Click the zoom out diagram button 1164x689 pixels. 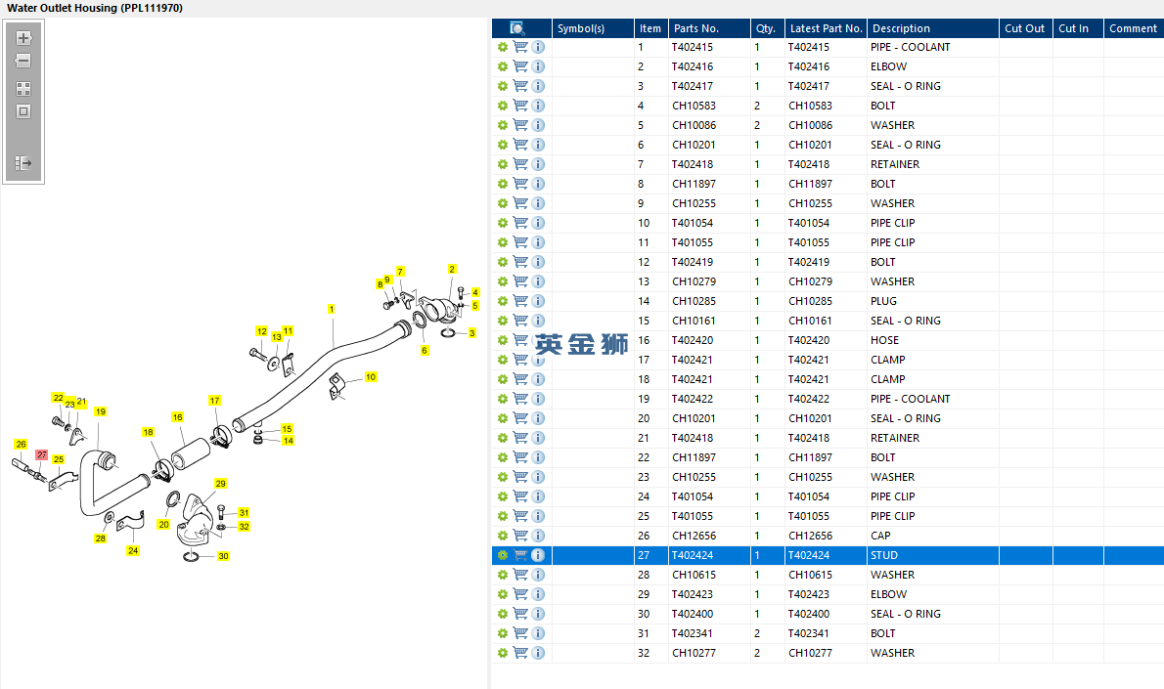click(x=23, y=61)
